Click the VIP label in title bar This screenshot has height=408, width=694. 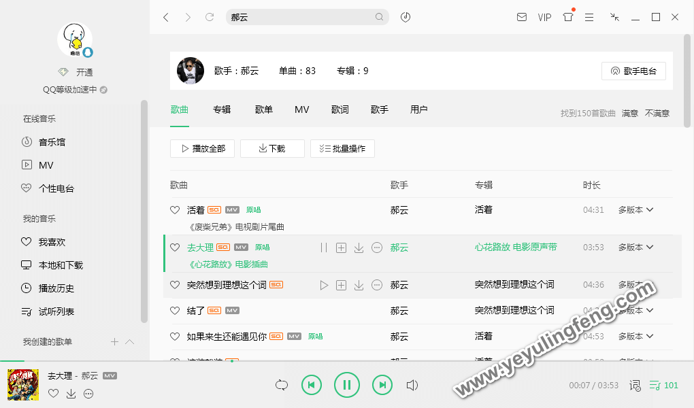[x=544, y=17]
